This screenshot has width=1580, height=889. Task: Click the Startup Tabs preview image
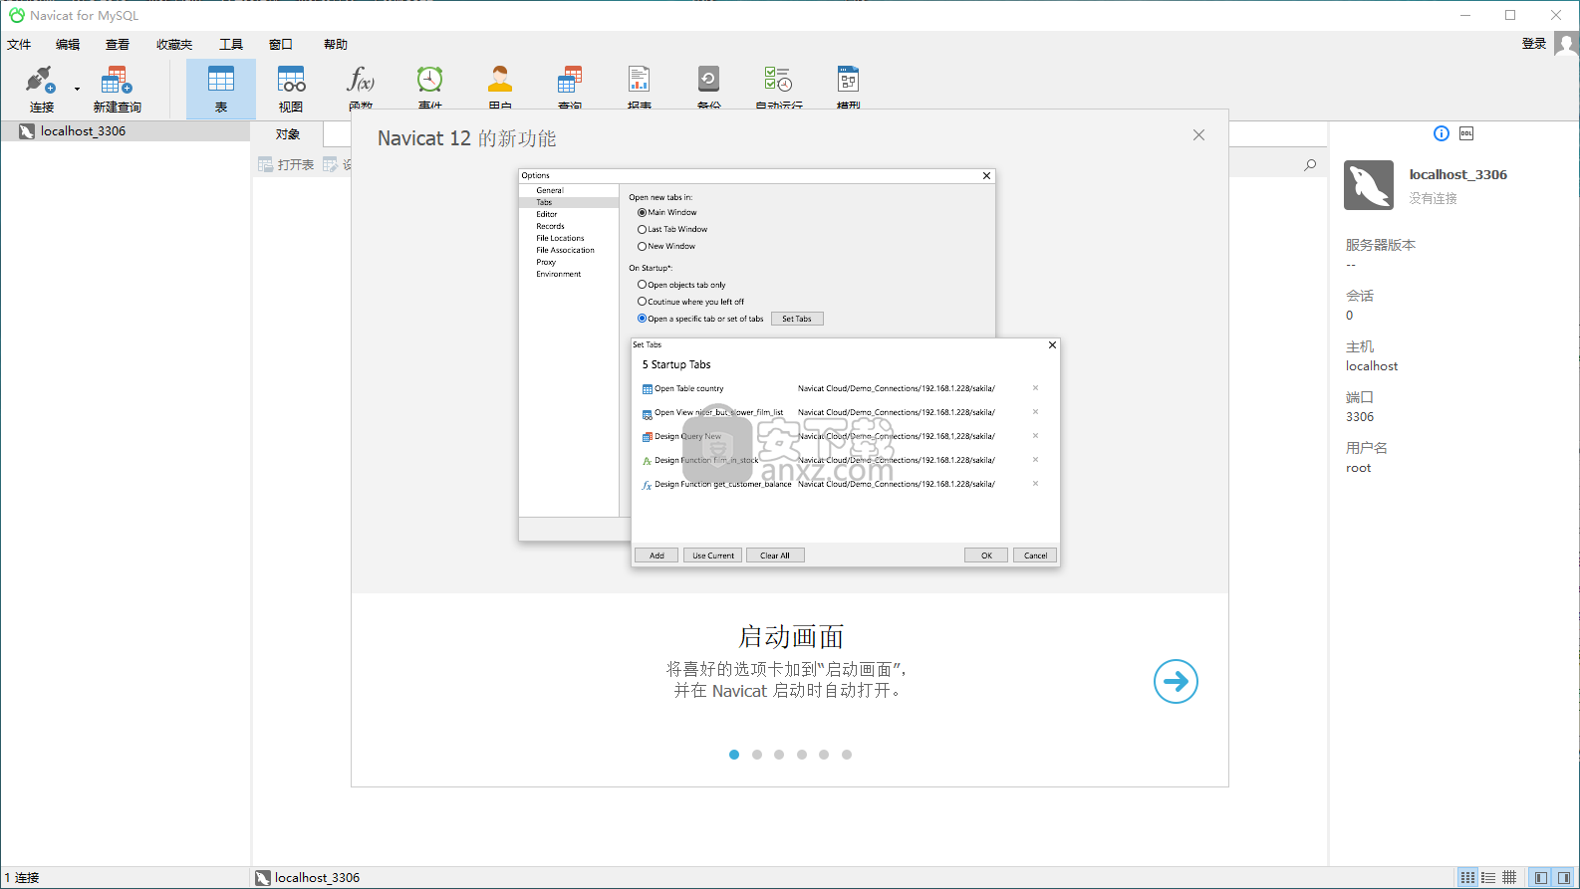click(x=789, y=368)
